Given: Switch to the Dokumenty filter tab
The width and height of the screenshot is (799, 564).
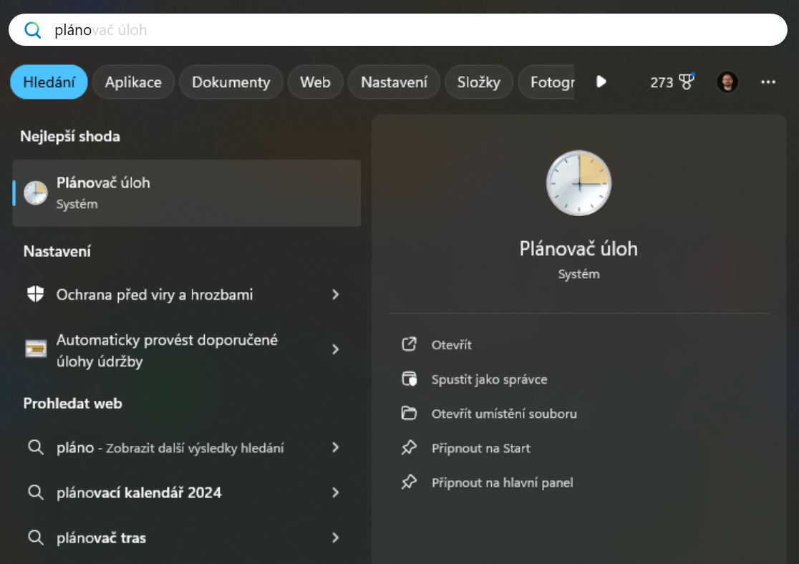Looking at the screenshot, I should point(231,82).
